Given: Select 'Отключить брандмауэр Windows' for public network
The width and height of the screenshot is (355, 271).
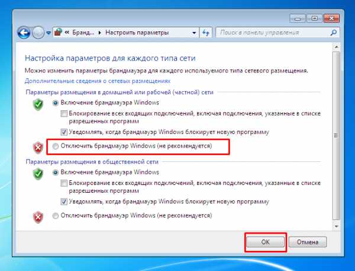Looking at the screenshot, I should pyautogui.click(x=56, y=215).
